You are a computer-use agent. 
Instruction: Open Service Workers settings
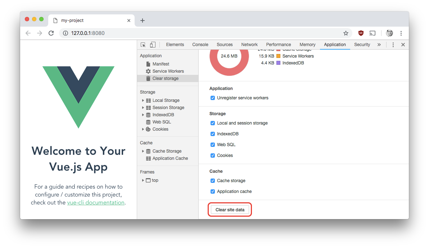(x=167, y=71)
